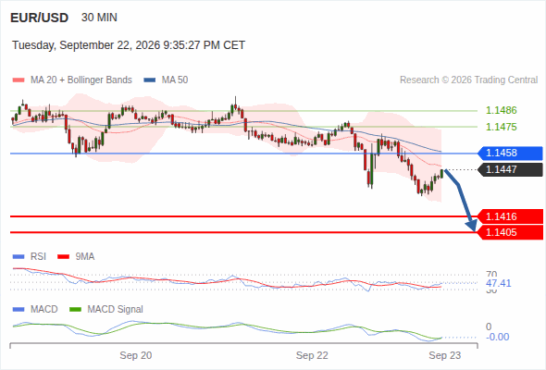Click the Sep 22 date axis label
546x370 pixels.
(x=312, y=355)
